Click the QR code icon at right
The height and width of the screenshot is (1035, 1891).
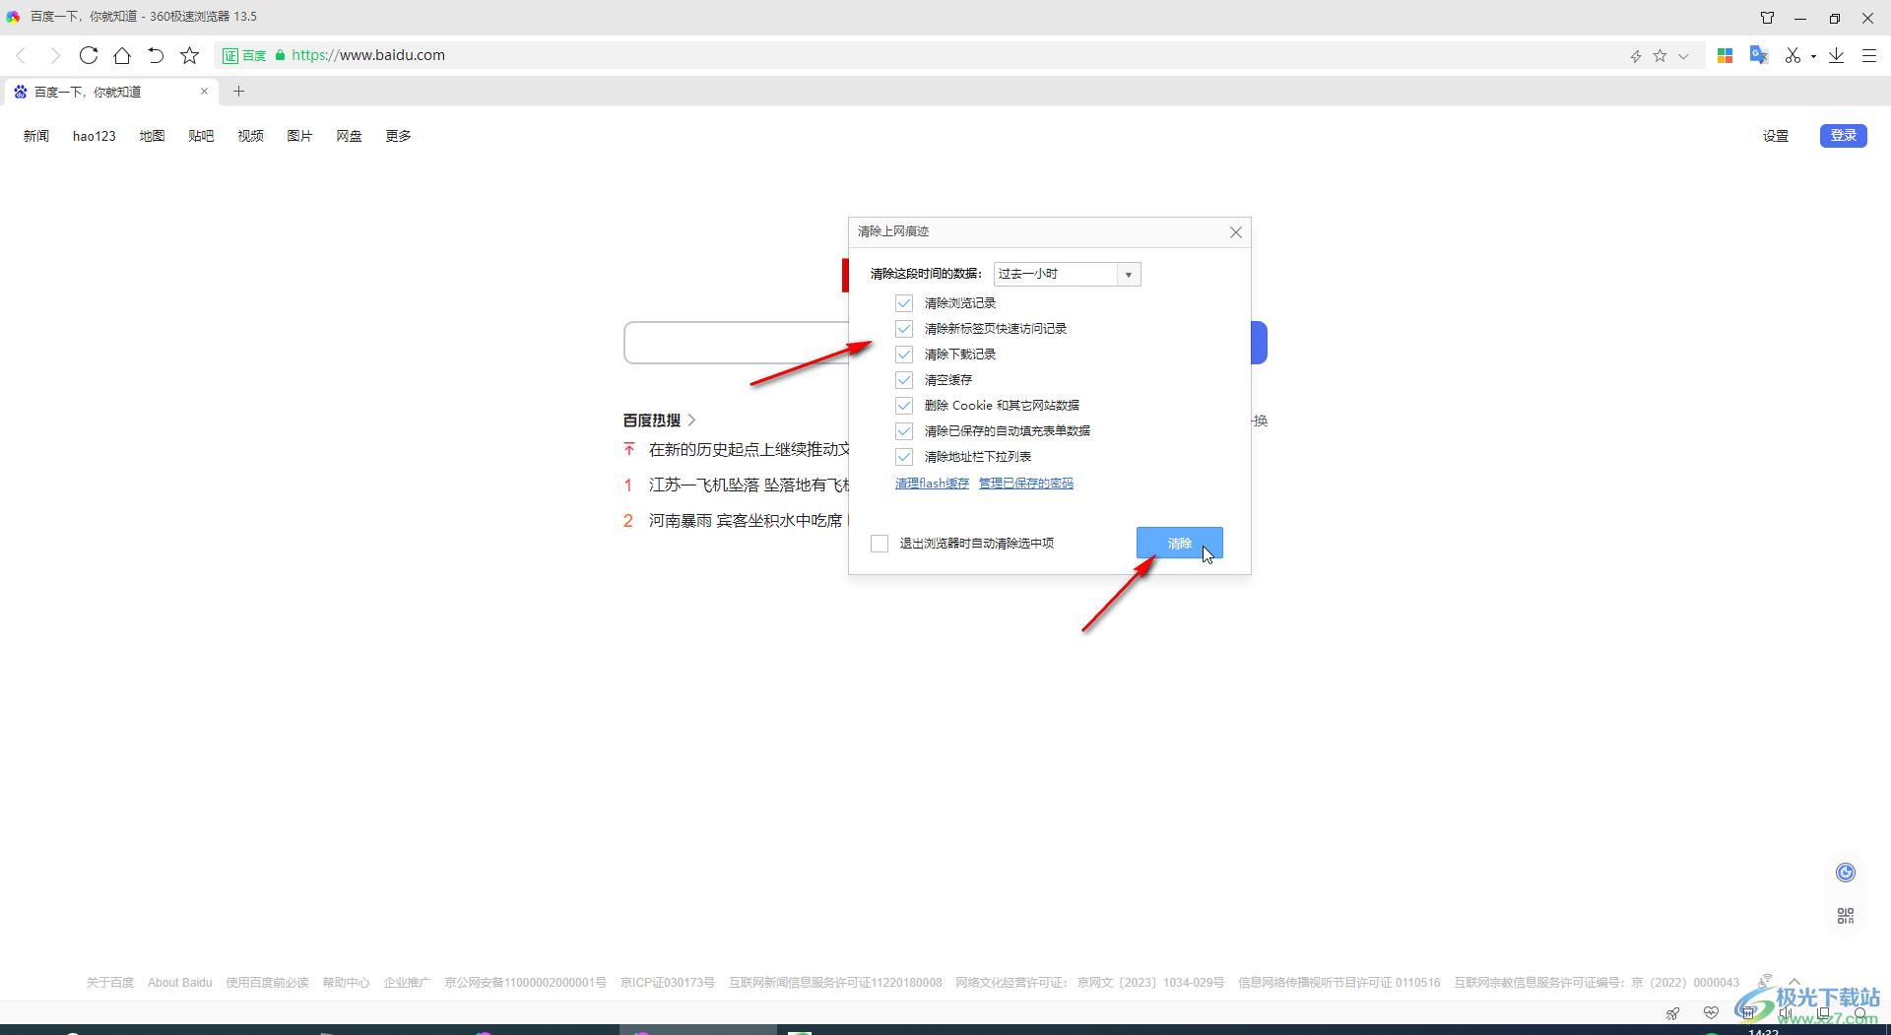pos(1846,916)
